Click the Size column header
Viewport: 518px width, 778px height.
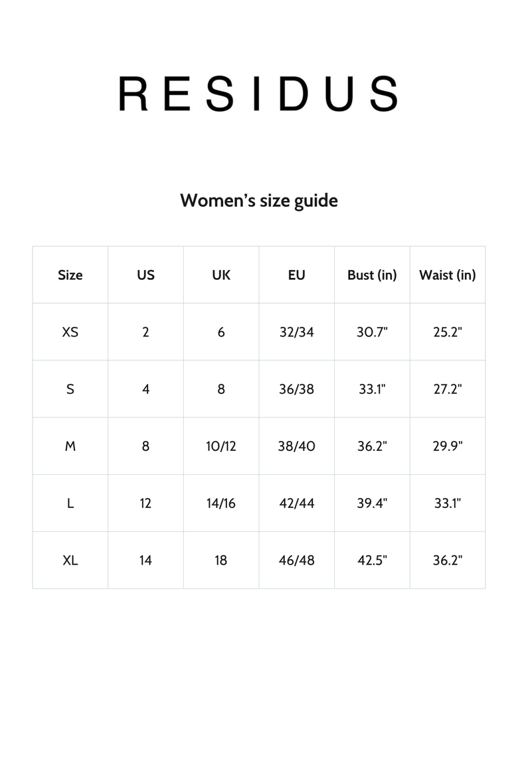[70, 275]
